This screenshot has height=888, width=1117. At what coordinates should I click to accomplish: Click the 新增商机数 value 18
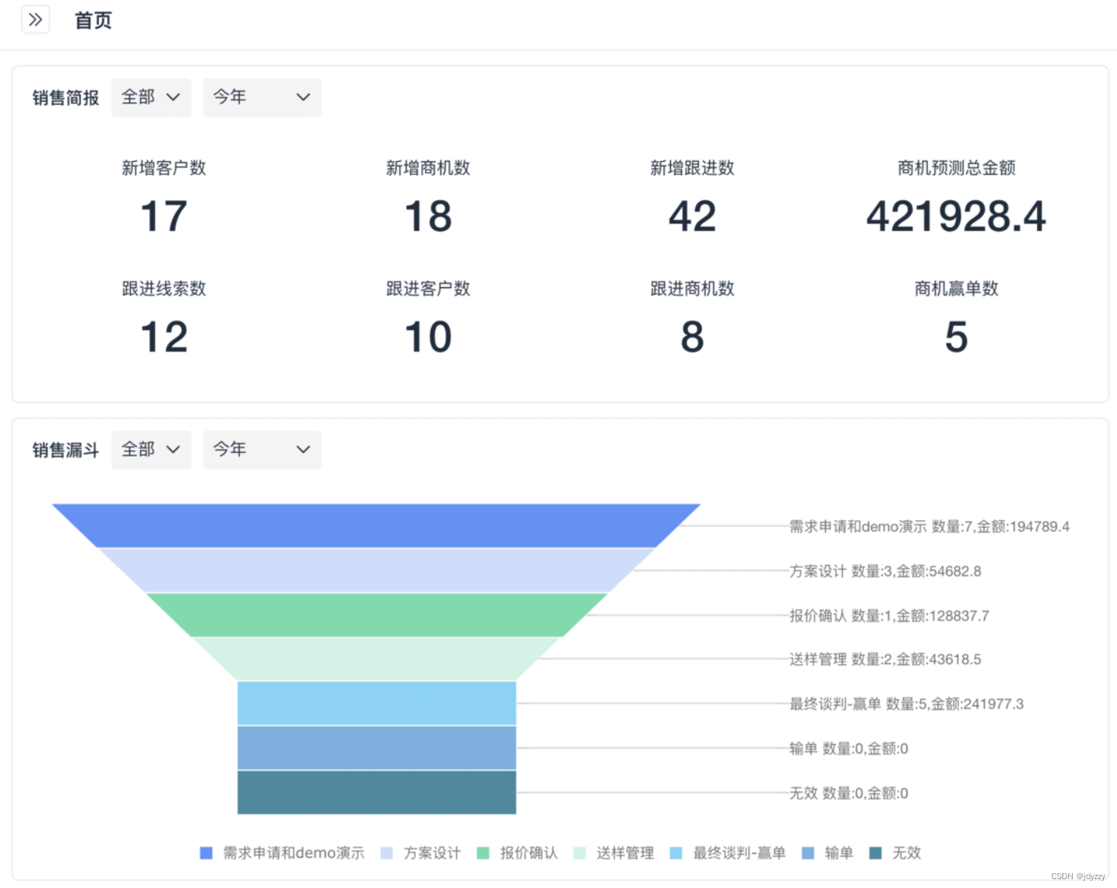[x=428, y=216]
